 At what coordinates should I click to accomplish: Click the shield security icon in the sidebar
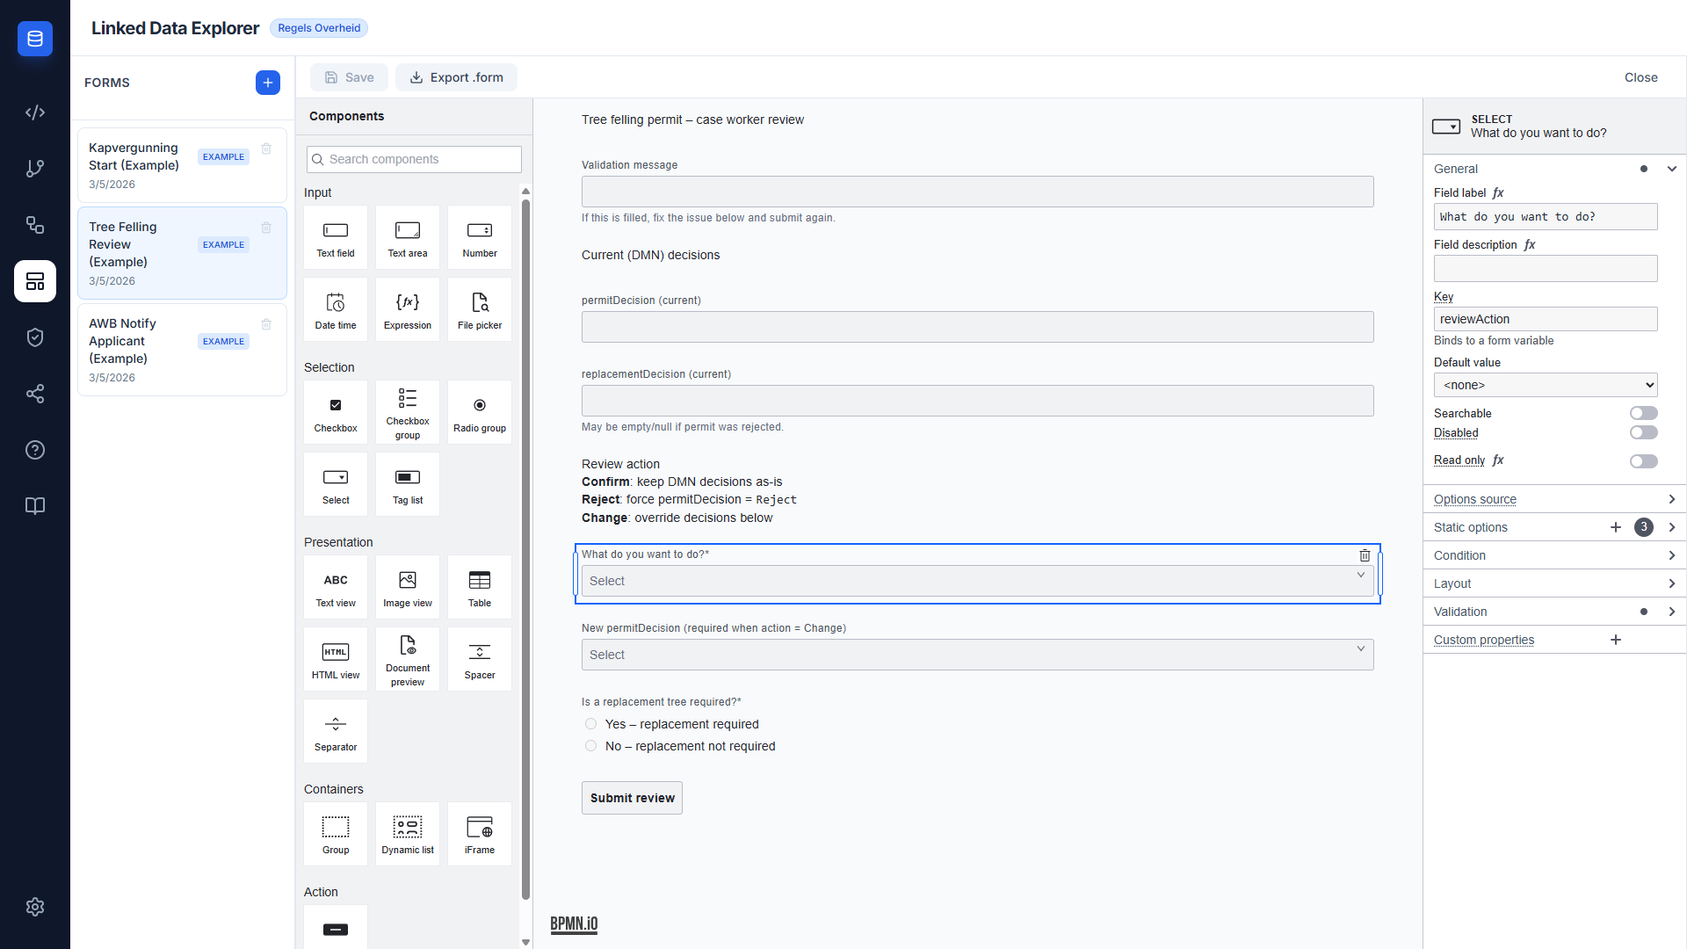(35, 337)
